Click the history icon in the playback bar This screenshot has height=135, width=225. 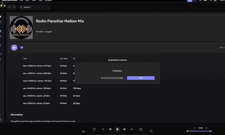(x=94, y=129)
